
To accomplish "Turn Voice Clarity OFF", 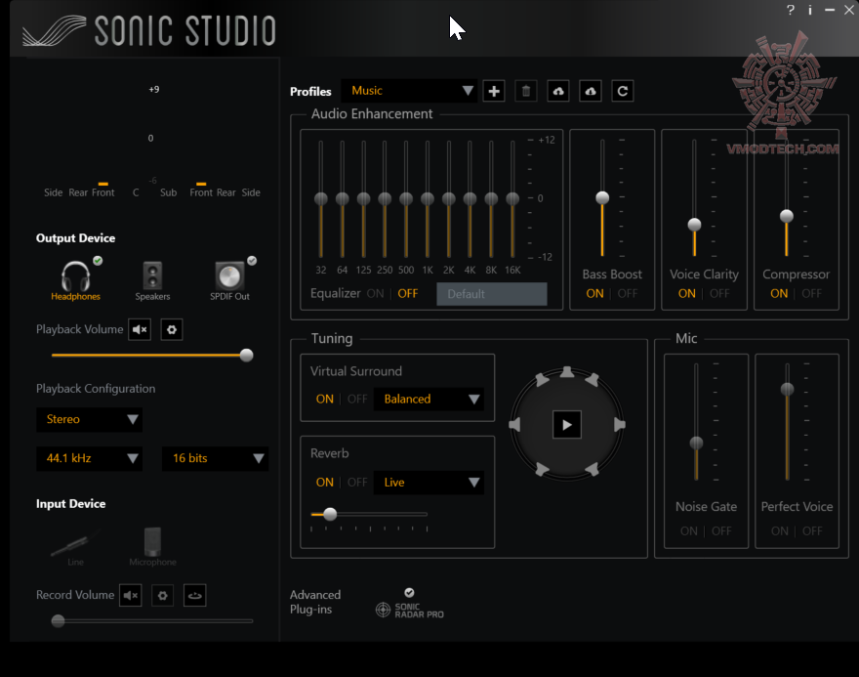I will tap(719, 294).
